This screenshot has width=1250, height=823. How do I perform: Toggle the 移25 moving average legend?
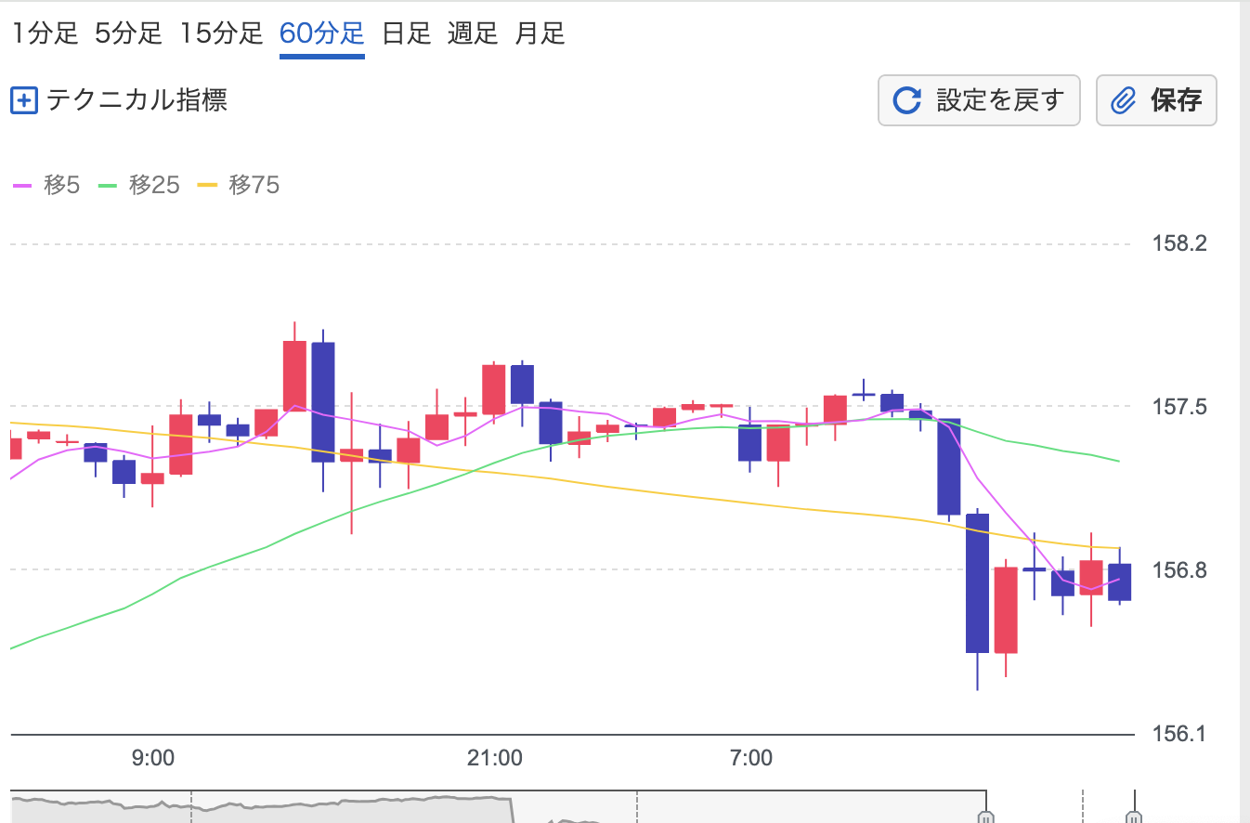138,185
